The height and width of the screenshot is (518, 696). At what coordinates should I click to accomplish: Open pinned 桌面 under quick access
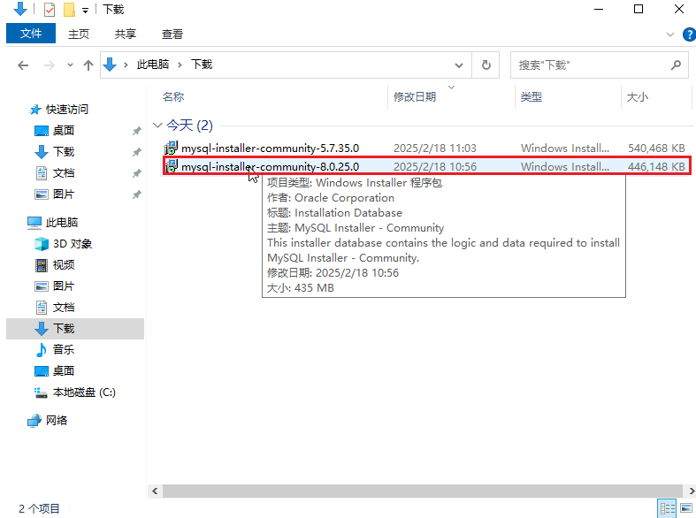point(64,131)
